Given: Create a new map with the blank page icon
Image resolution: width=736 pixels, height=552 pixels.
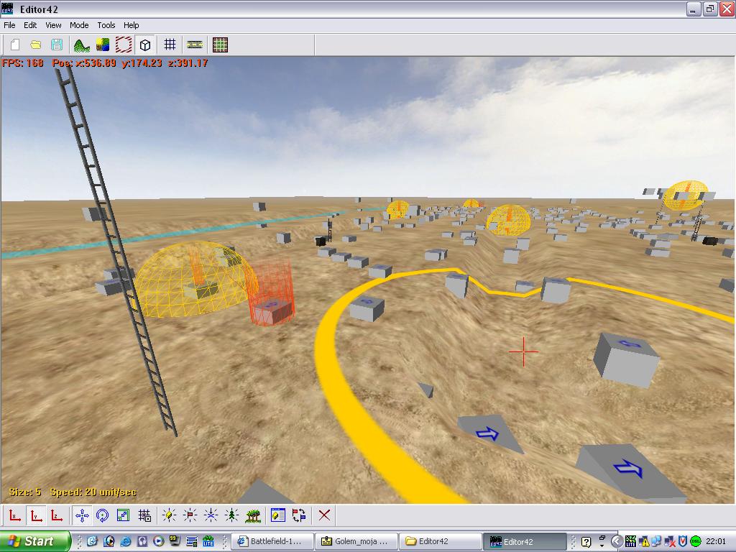Looking at the screenshot, I should pyautogui.click(x=15, y=45).
